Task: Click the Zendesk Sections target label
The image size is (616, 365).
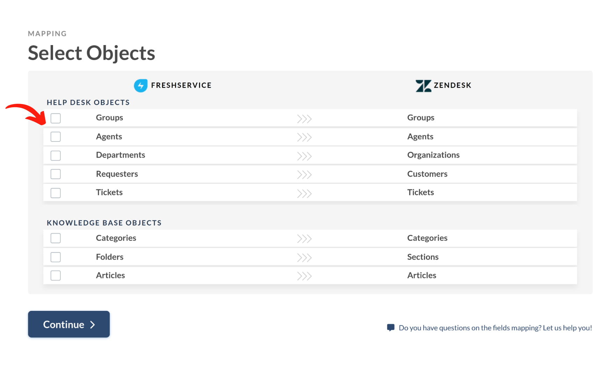Action: (x=423, y=257)
